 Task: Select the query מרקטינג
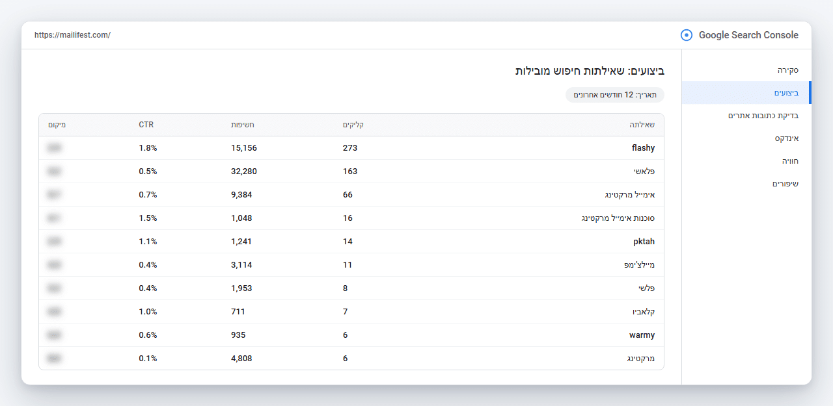click(x=640, y=359)
